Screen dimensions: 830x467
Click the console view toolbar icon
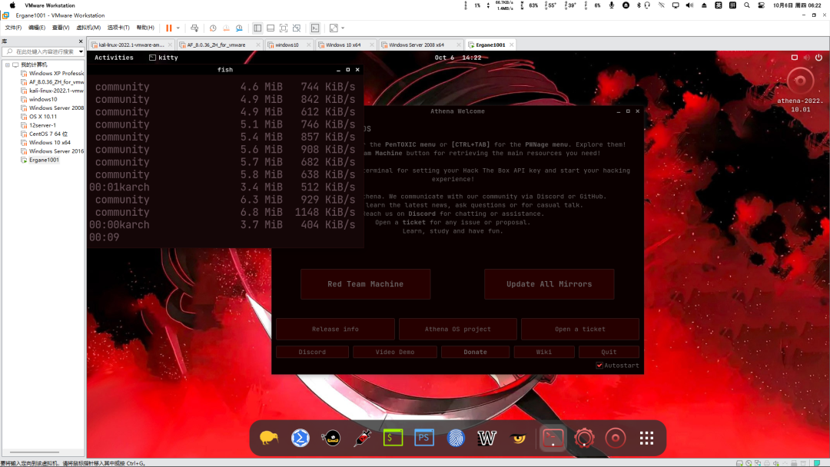[x=315, y=28]
